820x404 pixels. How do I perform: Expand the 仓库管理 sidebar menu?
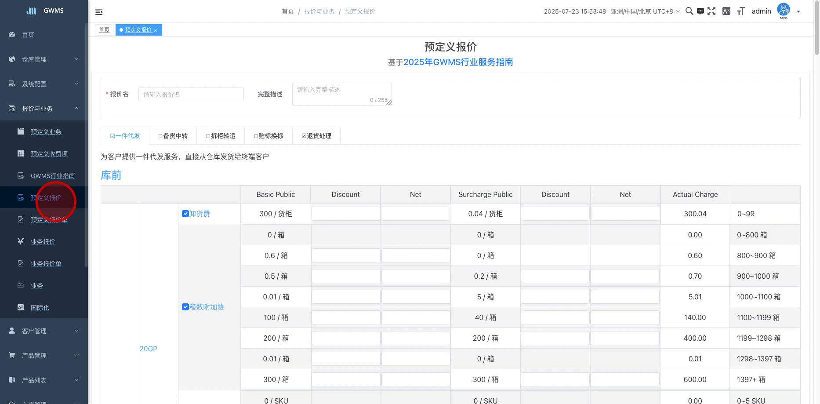tap(44, 59)
